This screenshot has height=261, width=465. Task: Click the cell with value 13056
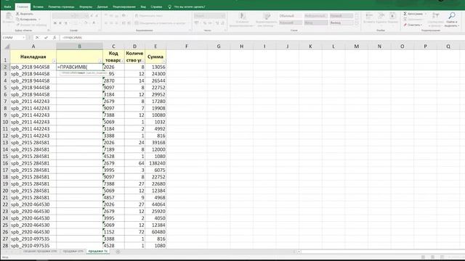(x=155, y=67)
